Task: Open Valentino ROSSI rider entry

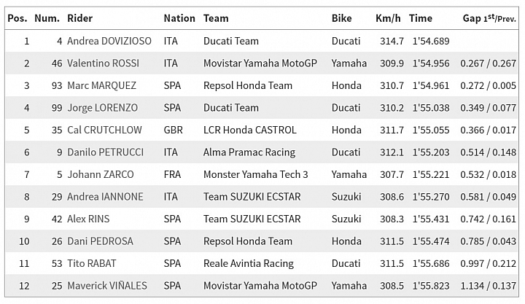Action: (x=103, y=63)
